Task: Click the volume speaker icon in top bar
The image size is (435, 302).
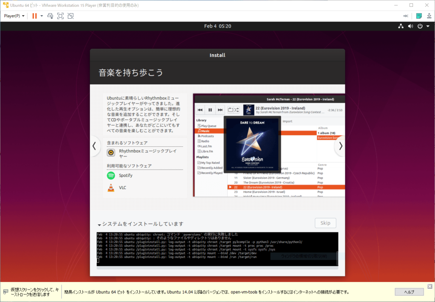Action: (x=411, y=26)
